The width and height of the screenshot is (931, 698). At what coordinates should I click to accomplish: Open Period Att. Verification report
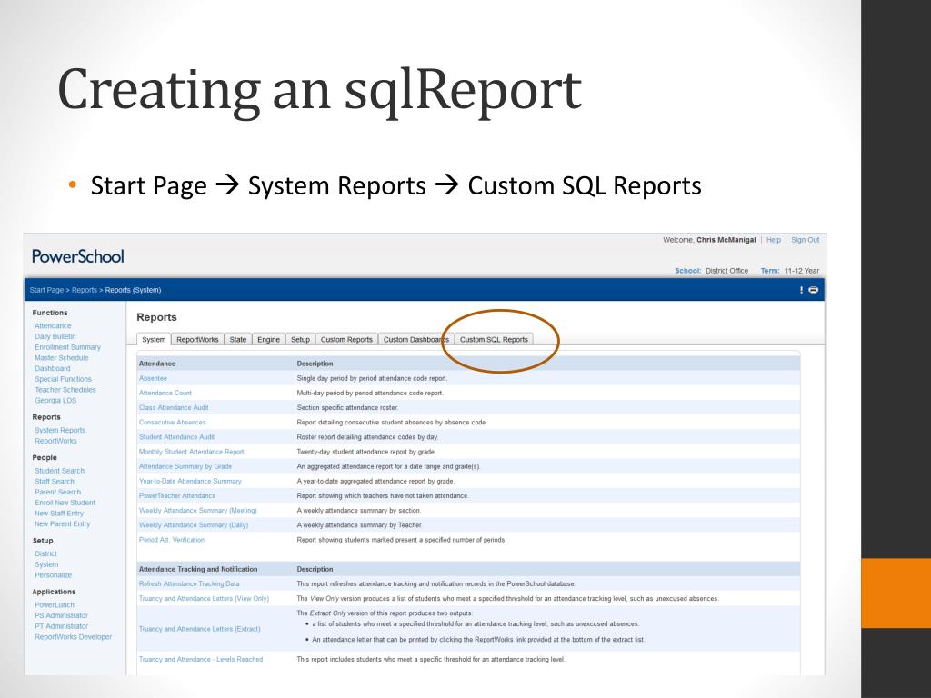[172, 540]
